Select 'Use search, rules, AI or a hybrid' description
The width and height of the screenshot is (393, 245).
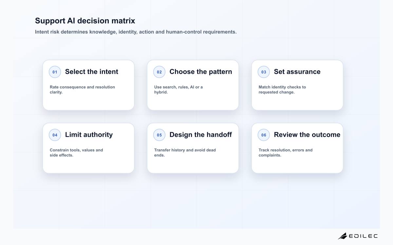178,90
